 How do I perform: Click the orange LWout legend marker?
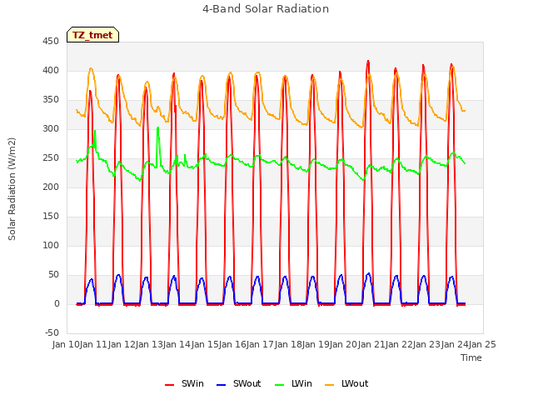(x=330, y=385)
